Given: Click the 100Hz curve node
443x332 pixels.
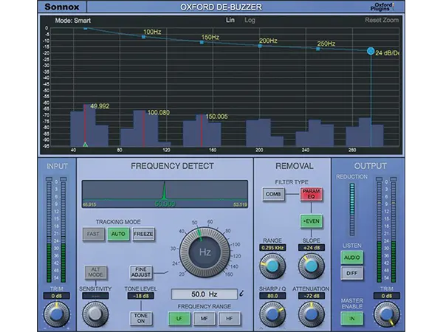Looking at the screenshot, I should click(x=143, y=37).
